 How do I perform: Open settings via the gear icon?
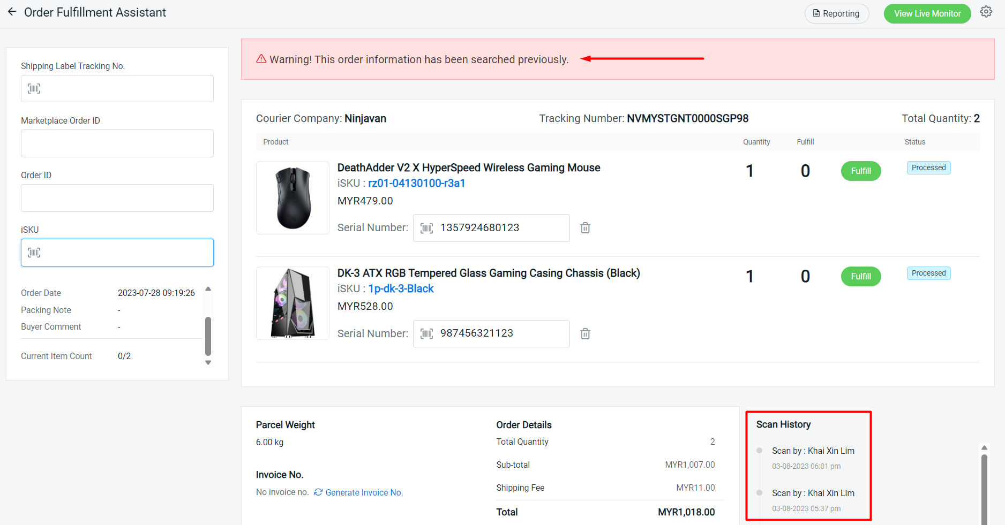coord(986,12)
